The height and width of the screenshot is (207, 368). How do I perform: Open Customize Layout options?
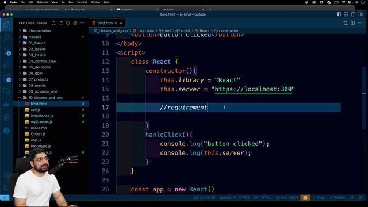click(361, 14)
